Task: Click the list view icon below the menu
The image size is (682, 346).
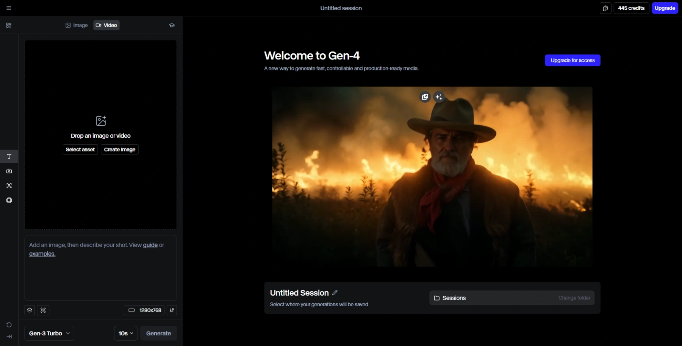Action: [x=9, y=25]
